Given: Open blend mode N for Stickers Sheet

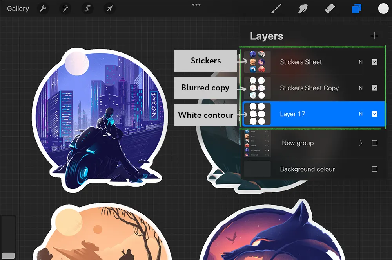Looking at the screenshot, I should point(361,62).
